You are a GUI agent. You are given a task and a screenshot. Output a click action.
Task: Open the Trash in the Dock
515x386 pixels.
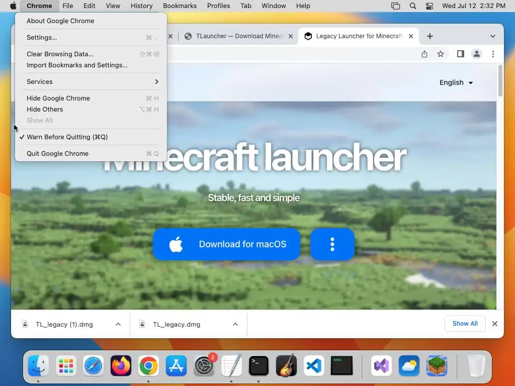[476, 365]
